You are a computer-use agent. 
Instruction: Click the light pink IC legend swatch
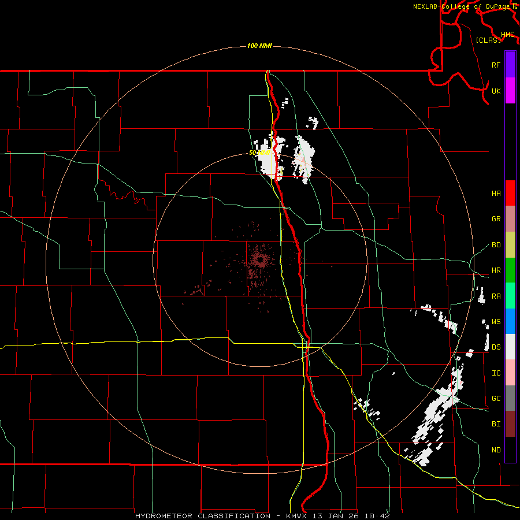510,373
